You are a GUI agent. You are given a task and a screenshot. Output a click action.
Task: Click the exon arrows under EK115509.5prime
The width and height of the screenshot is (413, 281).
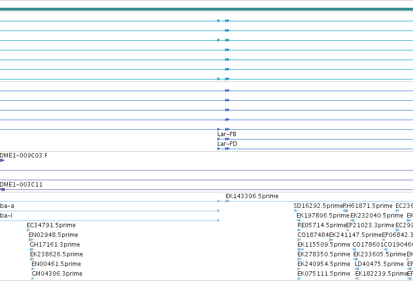point(301,250)
